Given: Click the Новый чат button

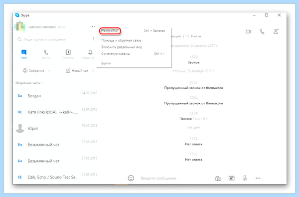Looking at the screenshot, I should tap(77, 71).
